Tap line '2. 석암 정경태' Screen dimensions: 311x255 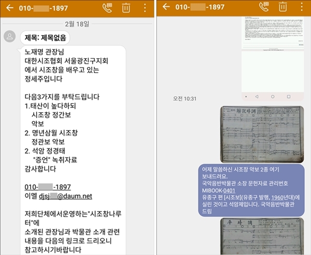pyautogui.click(x=45, y=151)
